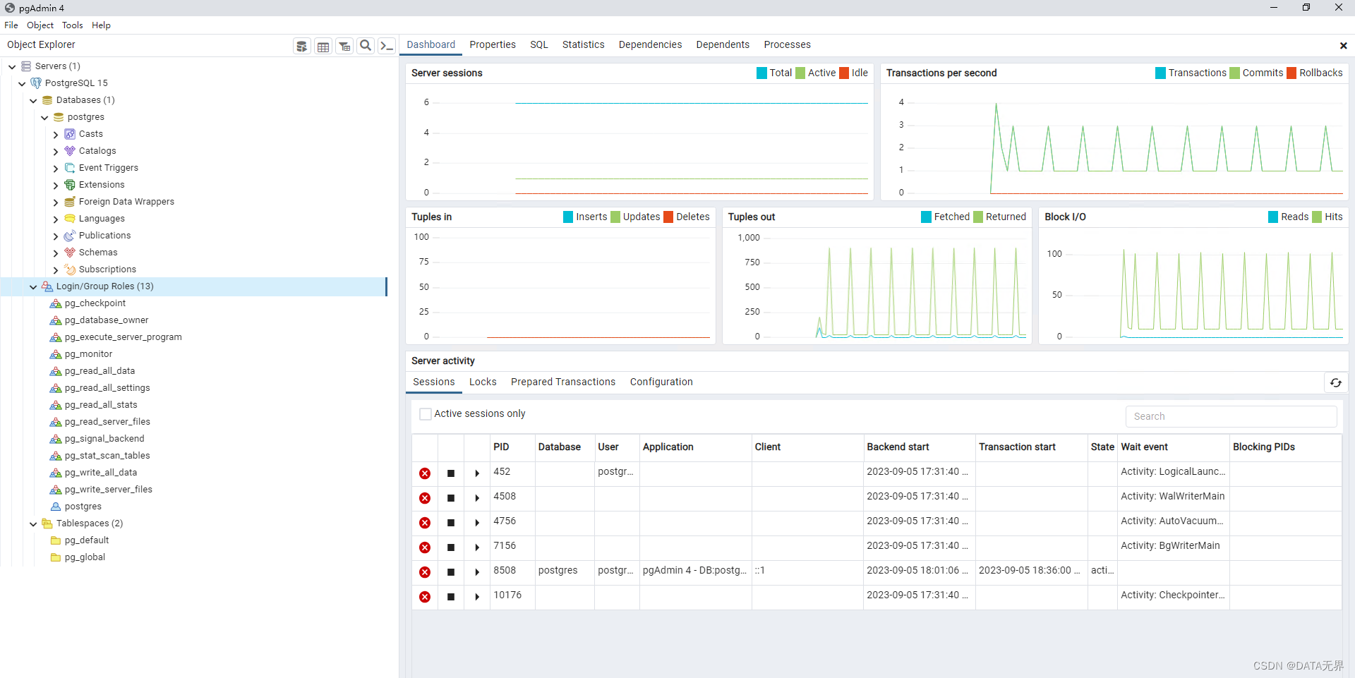Close the dashboard panel with X
The width and height of the screenshot is (1355, 678).
point(1343,46)
